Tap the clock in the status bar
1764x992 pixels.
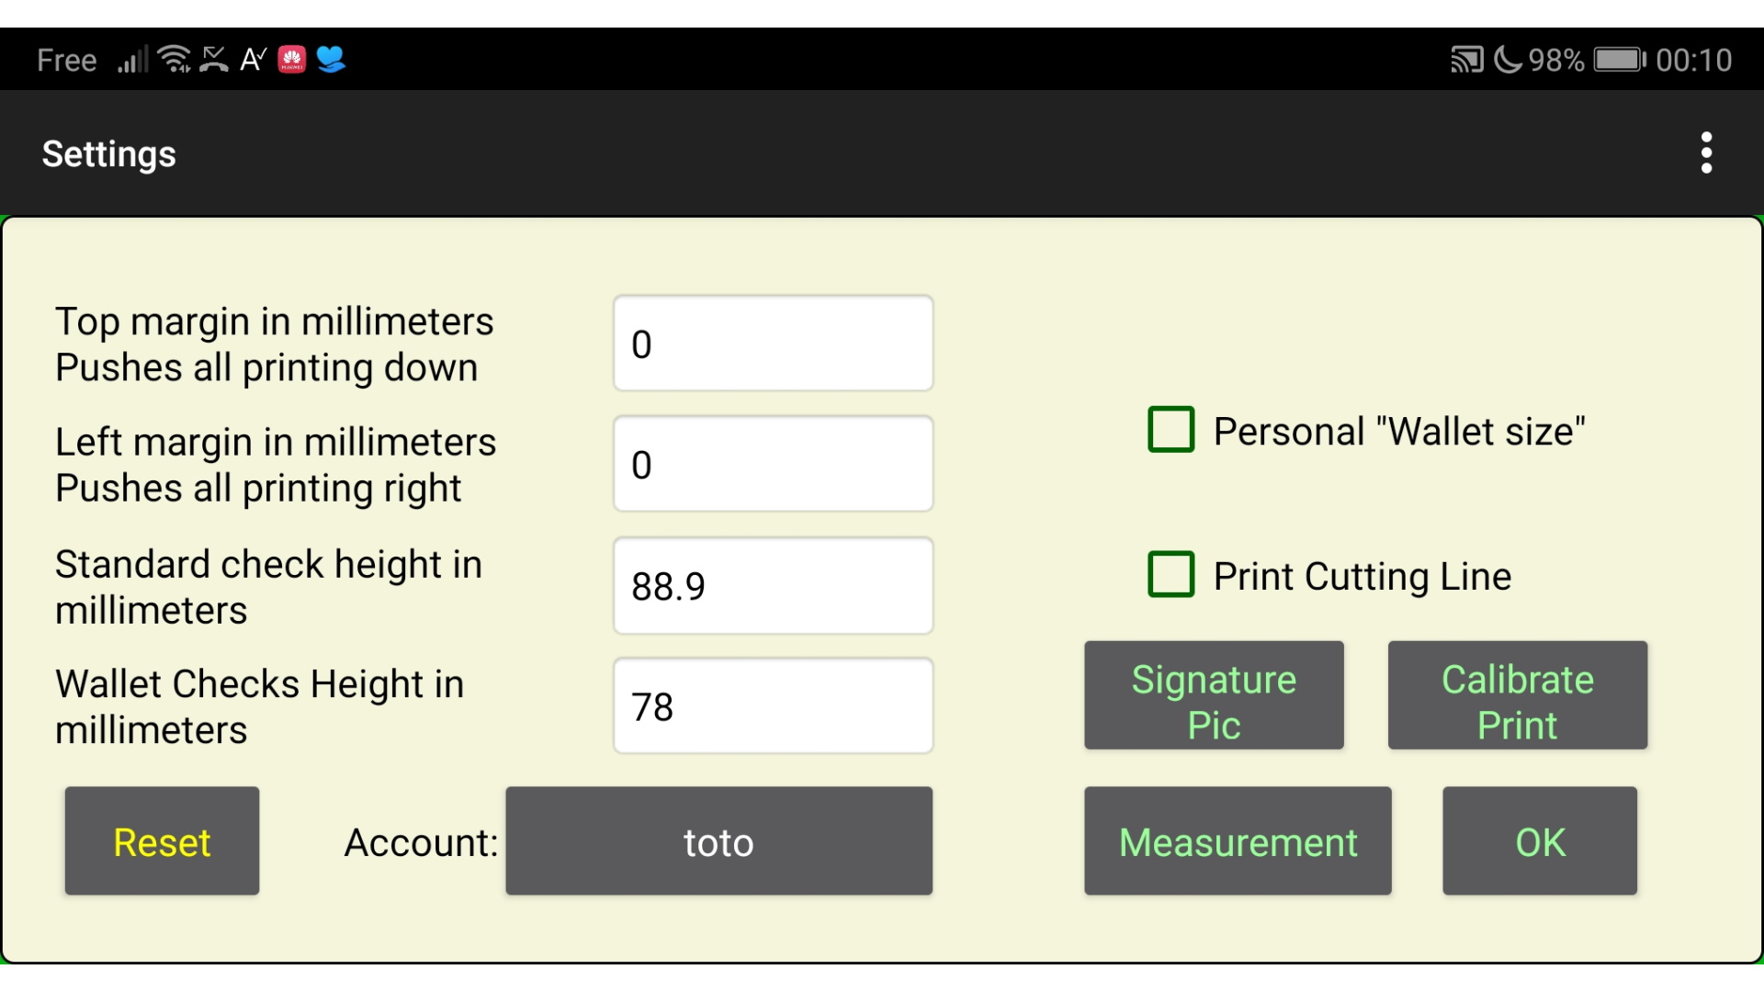click(x=1696, y=59)
